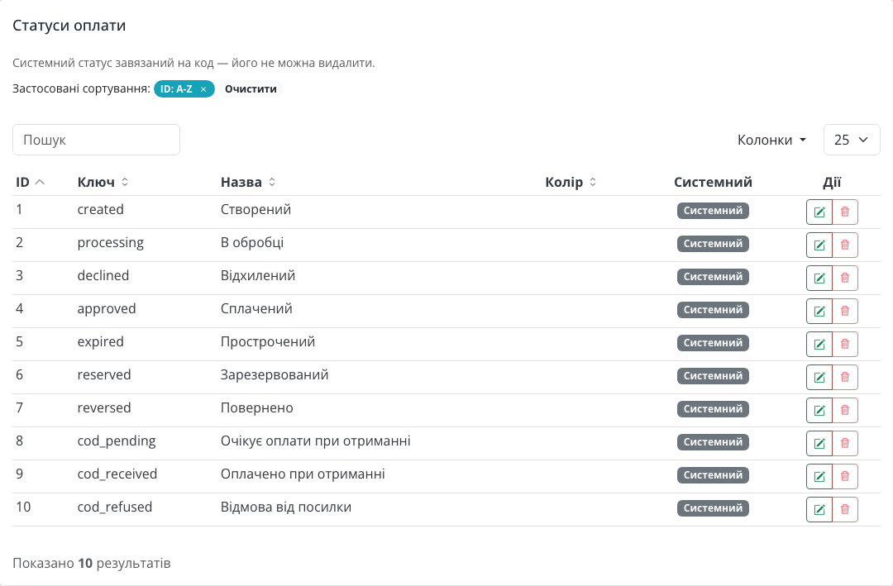Select the cod_pending key cell
The height and width of the screenshot is (586, 893).
[x=117, y=441]
